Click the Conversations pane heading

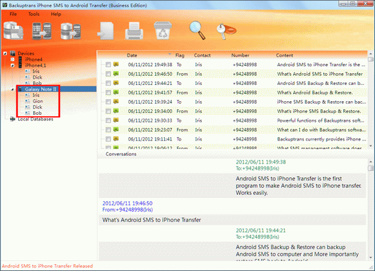click(x=121, y=154)
